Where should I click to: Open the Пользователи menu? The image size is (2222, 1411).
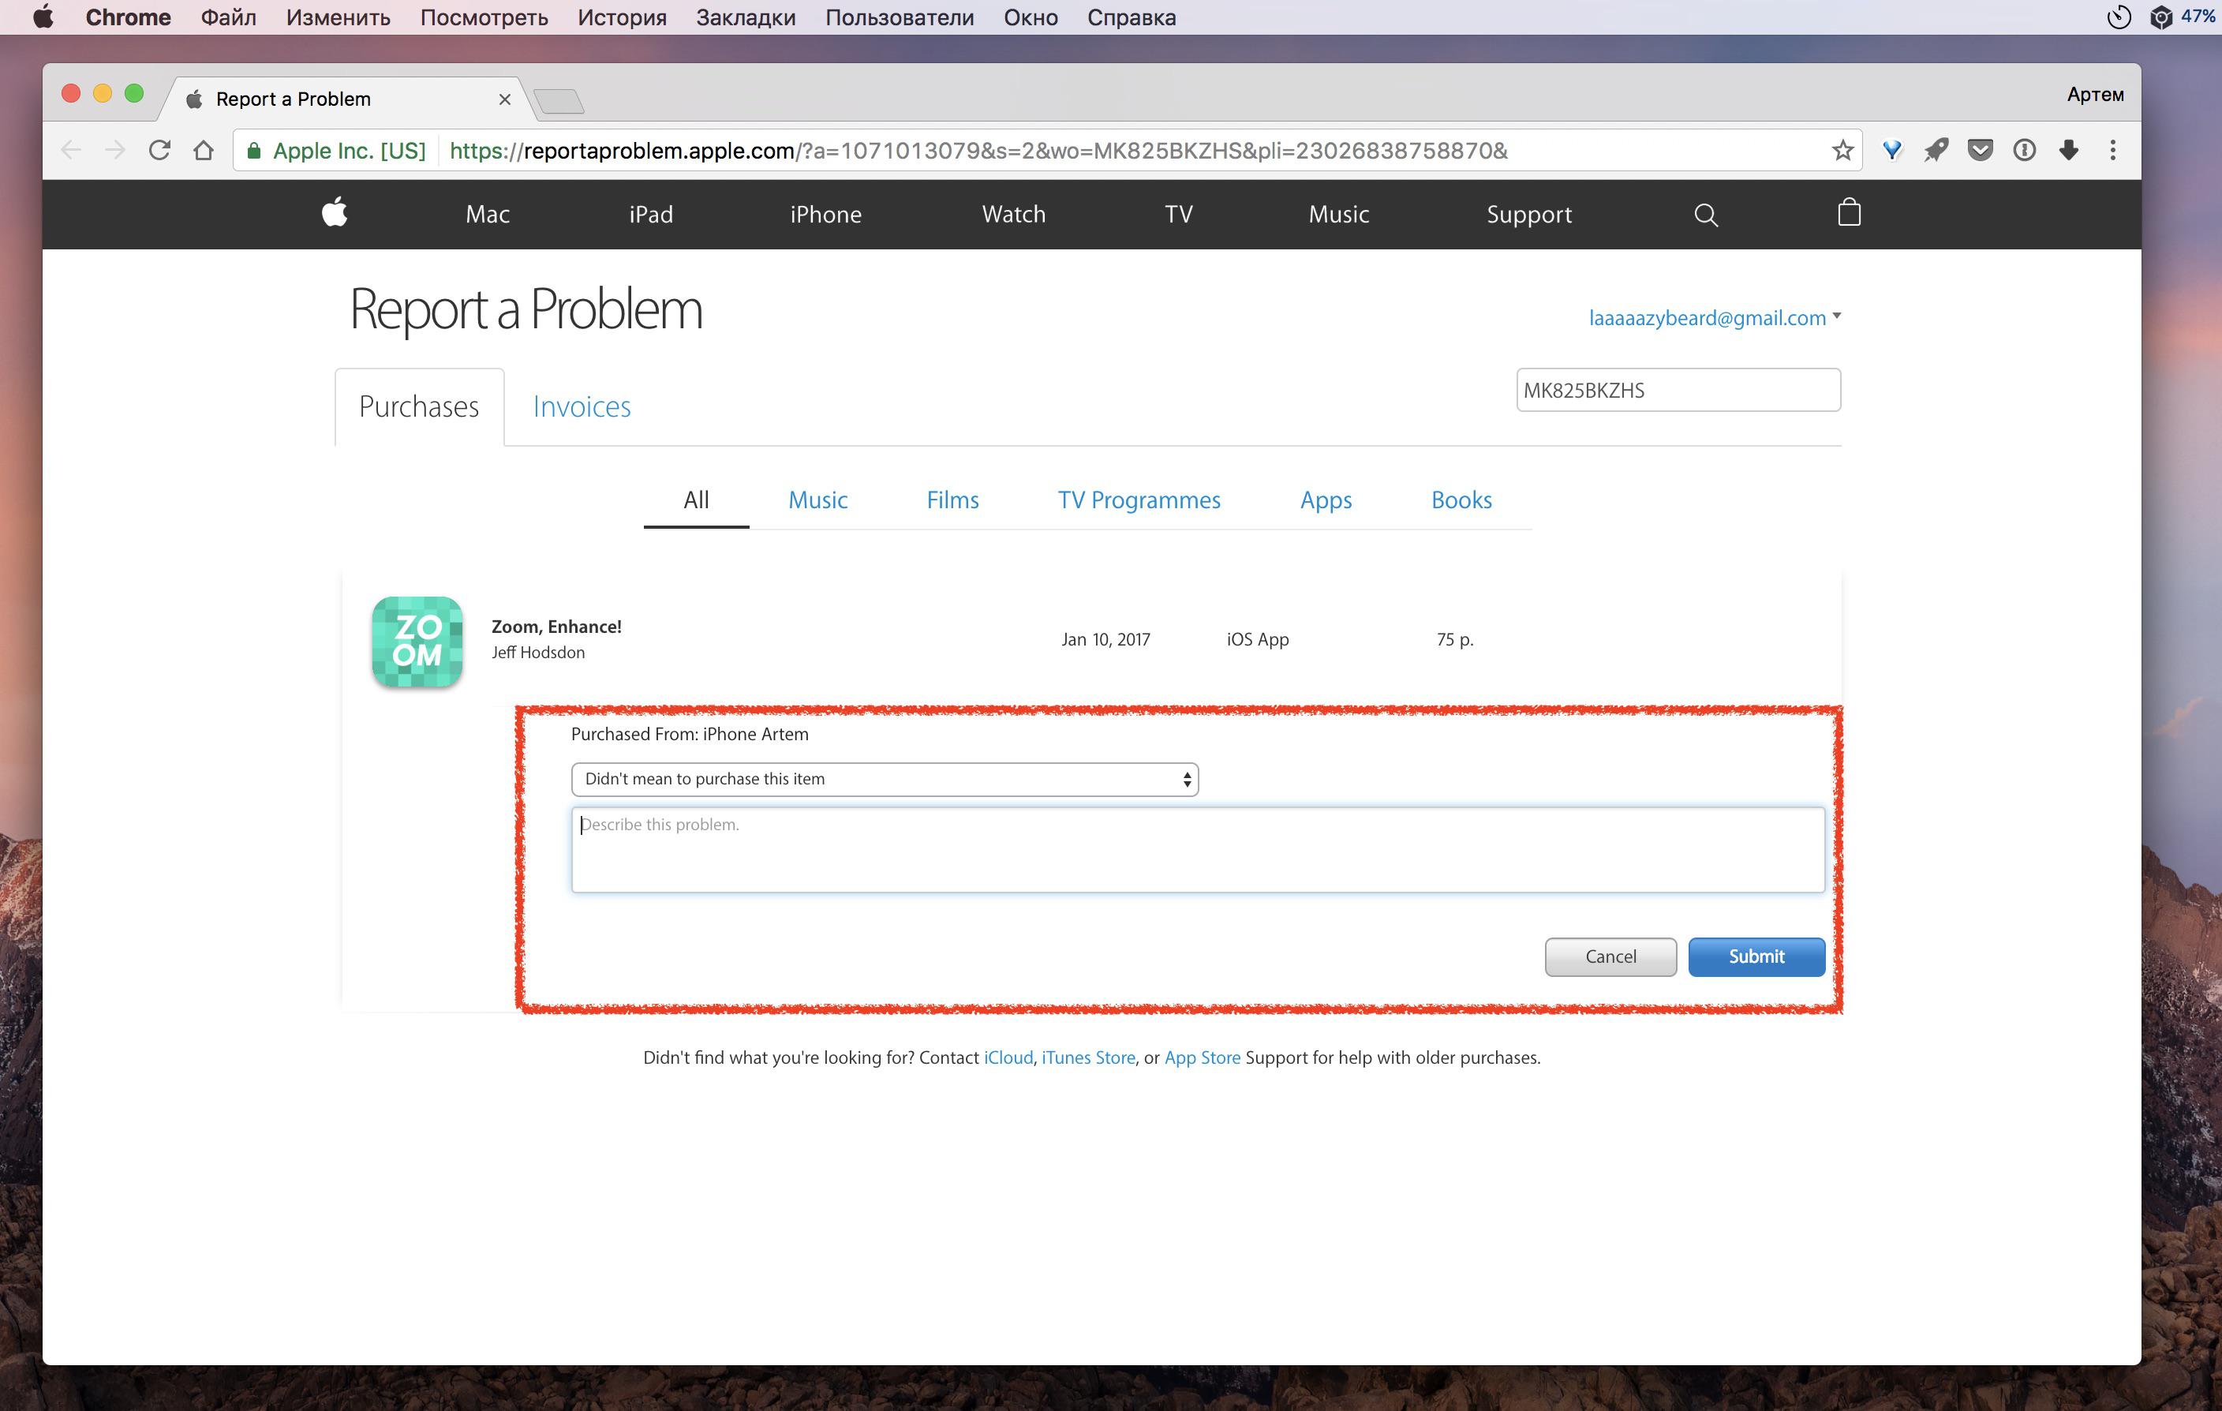[x=899, y=17]
